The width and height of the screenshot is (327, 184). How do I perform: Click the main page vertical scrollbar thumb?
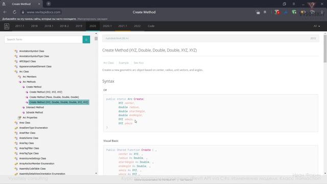tap(325, 49)
